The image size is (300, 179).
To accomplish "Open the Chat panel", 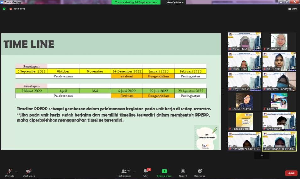I will pos(146,171).
